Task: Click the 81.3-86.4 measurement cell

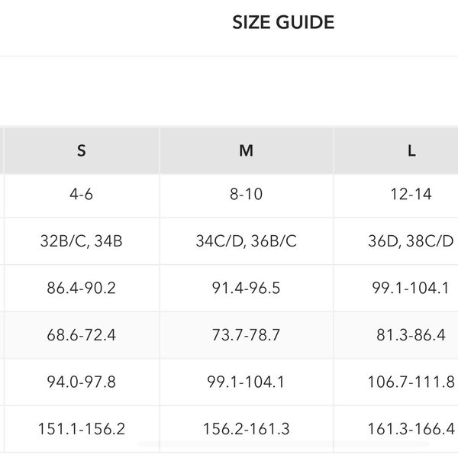Action: 411,334
